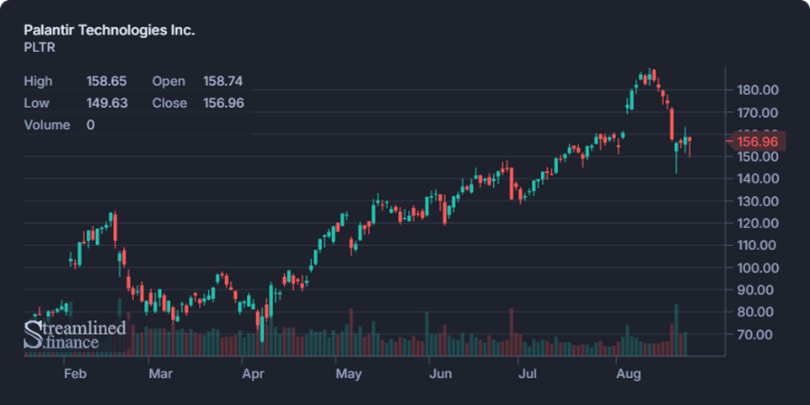
Task: Click the 150.00 price axis label
Action: click(x=758, y=157)
